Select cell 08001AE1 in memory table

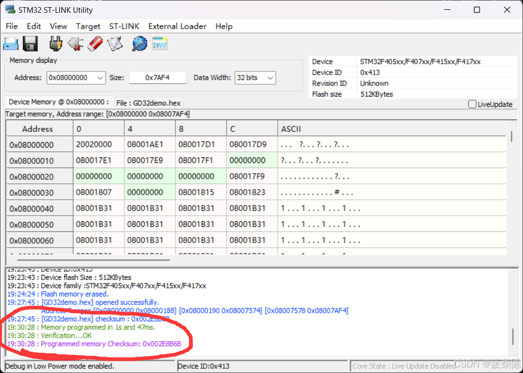pyautogui.click(x=150, y=145)
